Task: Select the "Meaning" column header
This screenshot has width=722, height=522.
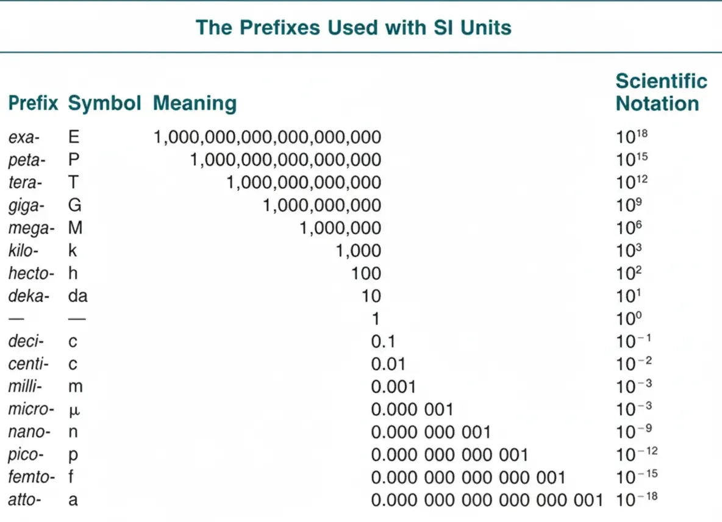Action: click(x=195, y=103)
